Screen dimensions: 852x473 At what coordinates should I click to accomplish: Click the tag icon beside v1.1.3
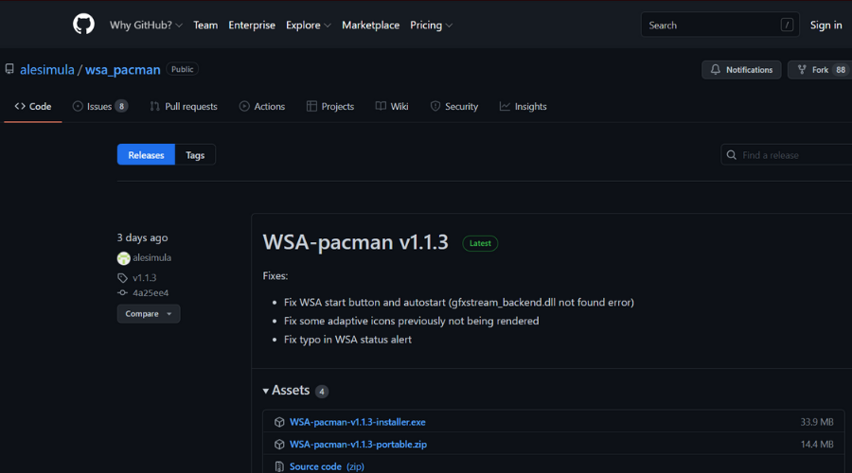coord(123,278)
